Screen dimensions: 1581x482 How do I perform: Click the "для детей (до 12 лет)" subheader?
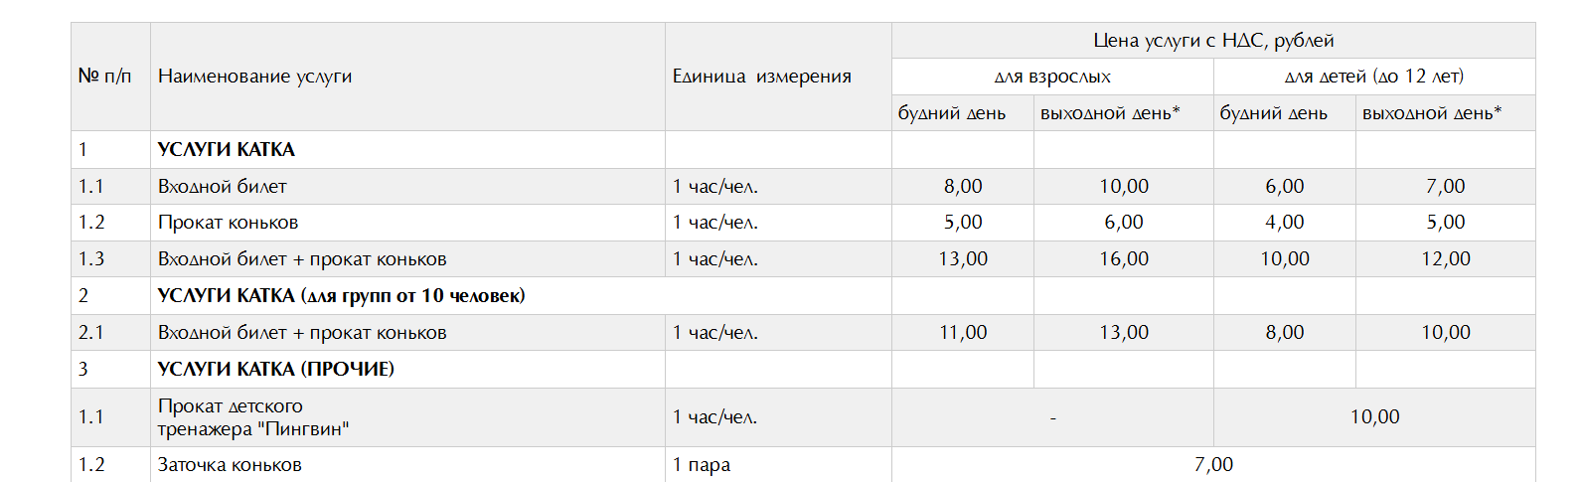point(1373,77)
